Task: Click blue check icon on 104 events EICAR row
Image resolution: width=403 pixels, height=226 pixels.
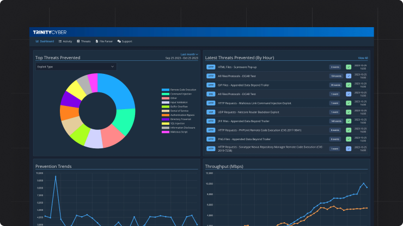Action: click(x=349, y=76)
